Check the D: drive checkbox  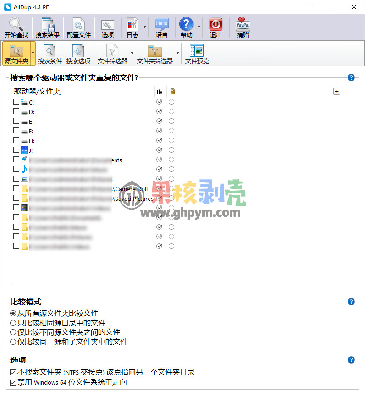coord(16,111)
